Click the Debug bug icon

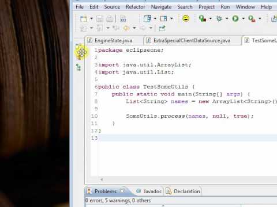pos(219,18)
